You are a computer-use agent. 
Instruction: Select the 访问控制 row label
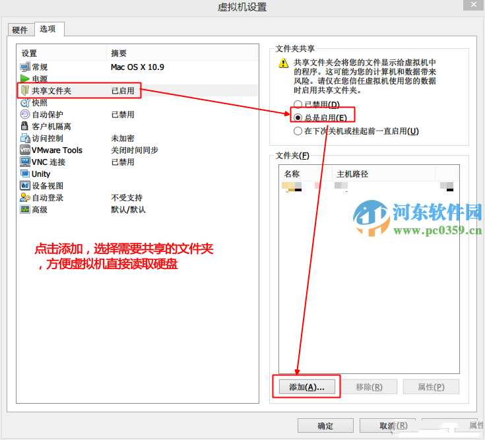pyautogui.click(x=48, y=139)
